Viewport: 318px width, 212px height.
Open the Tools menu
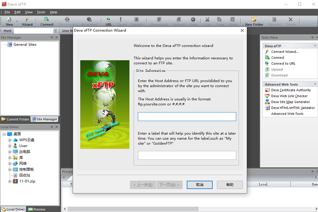pyautogui.click(x=41, y=12)
